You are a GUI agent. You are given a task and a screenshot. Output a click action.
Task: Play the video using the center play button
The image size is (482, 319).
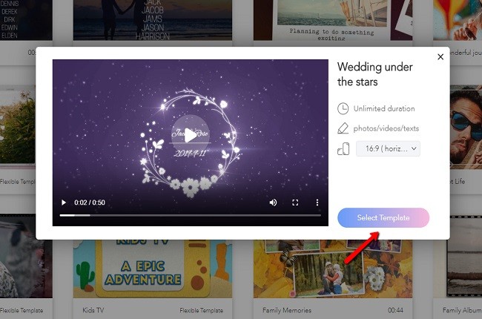click(x=191, y=134)
